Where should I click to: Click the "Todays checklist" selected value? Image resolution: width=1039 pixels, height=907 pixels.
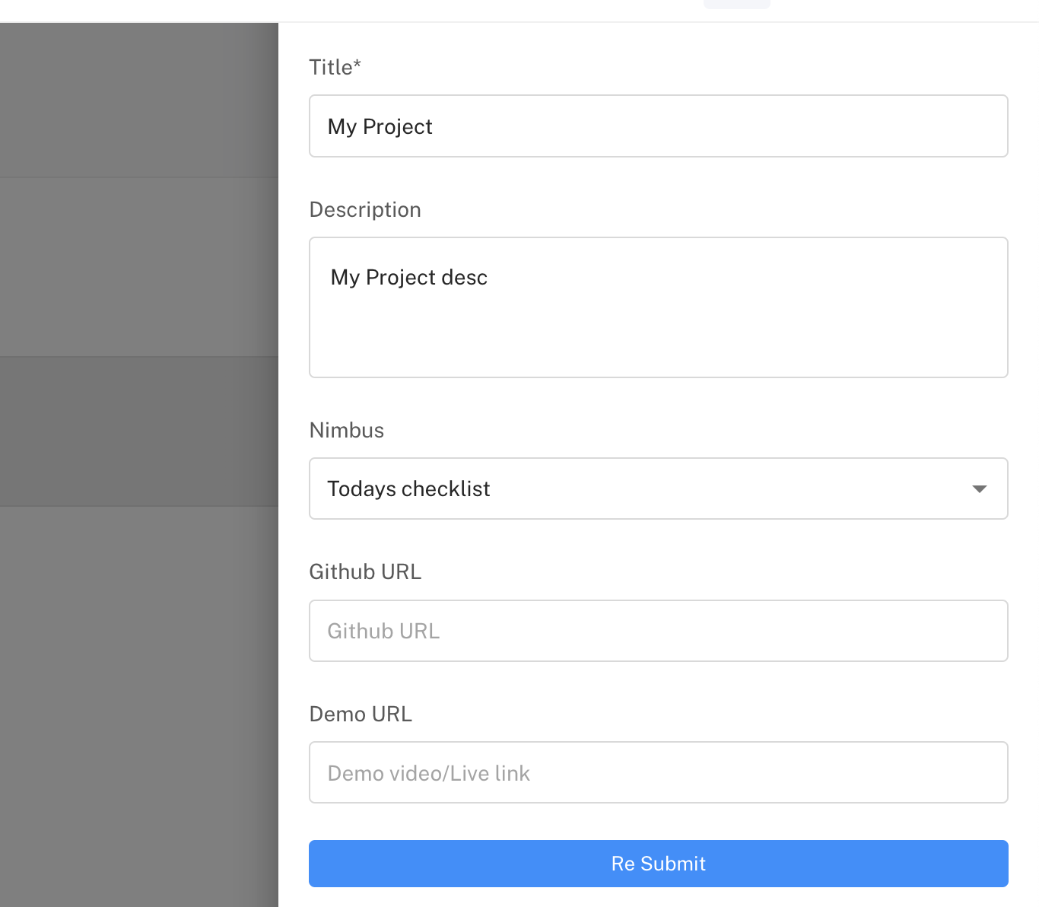click(408, 489)
